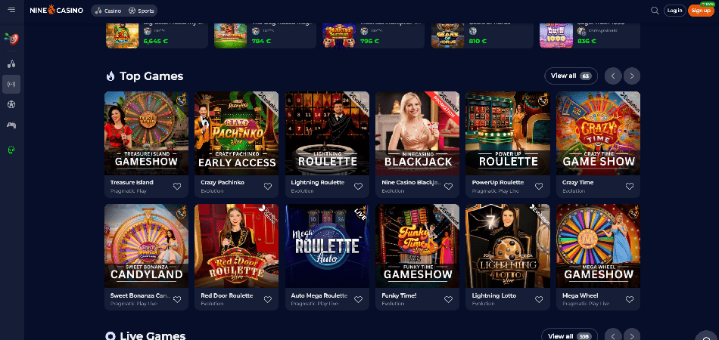This screenshot has height=340, width=719.
Task: Select the live broadcast sidebar icon
Action: tap(11, 84)
